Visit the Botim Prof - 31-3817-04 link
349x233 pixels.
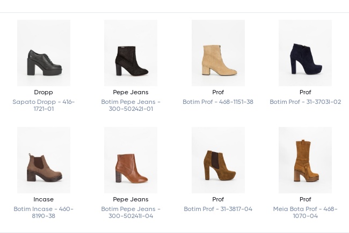(218, 209)
